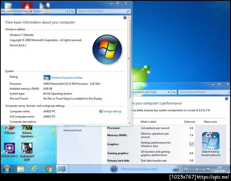The height and width of the screenshot is (181, 231).
Task: Open CPUID CPU-Z desktop shortcut
Action: tap(9, 150)
